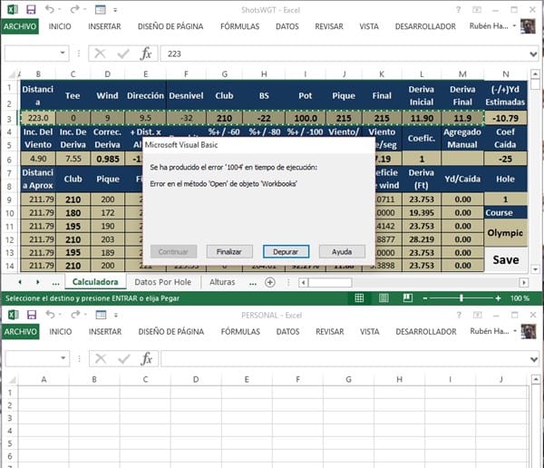
Task: Click the Insert Function fx icon in ShotsWGT
Action: pos(145,54)
